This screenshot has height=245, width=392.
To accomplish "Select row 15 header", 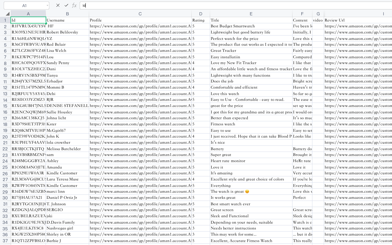I will click(5, 106).
